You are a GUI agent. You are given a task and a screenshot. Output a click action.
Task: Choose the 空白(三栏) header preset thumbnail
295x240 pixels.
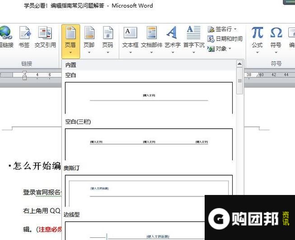click(x=149, y=144)
